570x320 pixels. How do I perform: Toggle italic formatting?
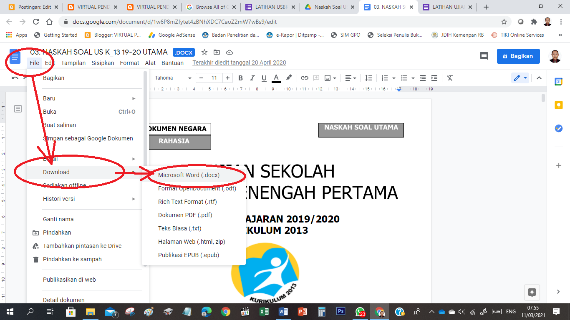252,78
